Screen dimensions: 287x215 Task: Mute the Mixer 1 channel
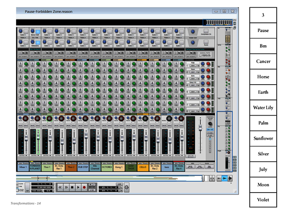click(21, 125)
